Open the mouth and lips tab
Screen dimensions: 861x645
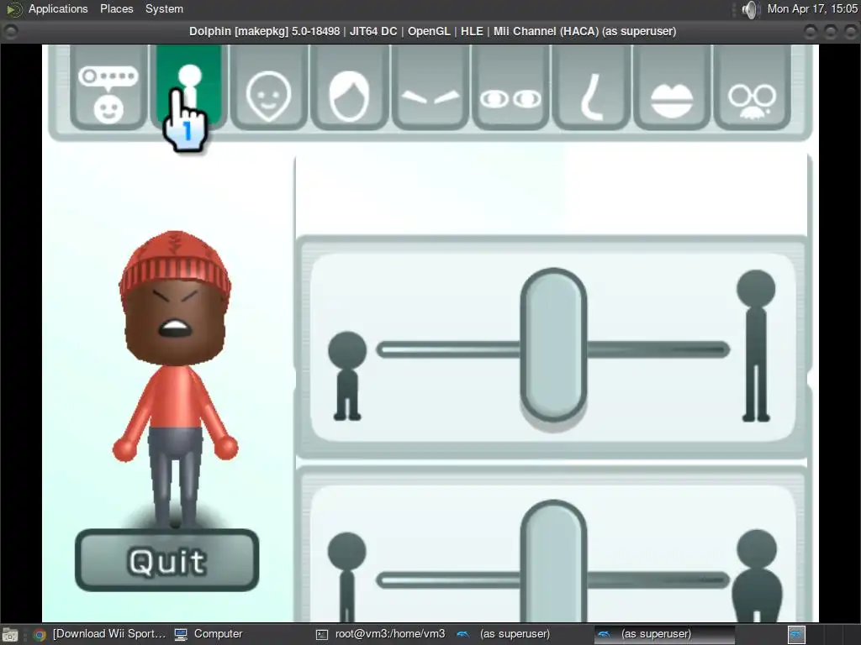click(671, 89)
